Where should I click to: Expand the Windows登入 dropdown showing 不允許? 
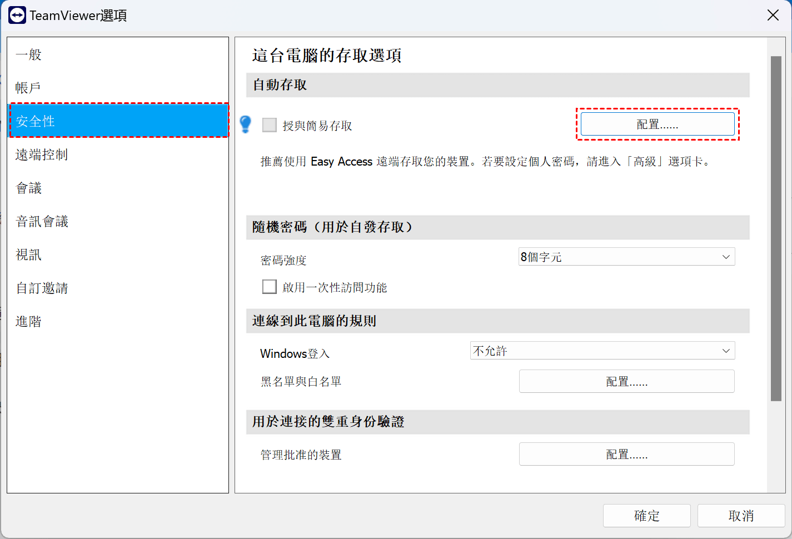pos(602,351)
